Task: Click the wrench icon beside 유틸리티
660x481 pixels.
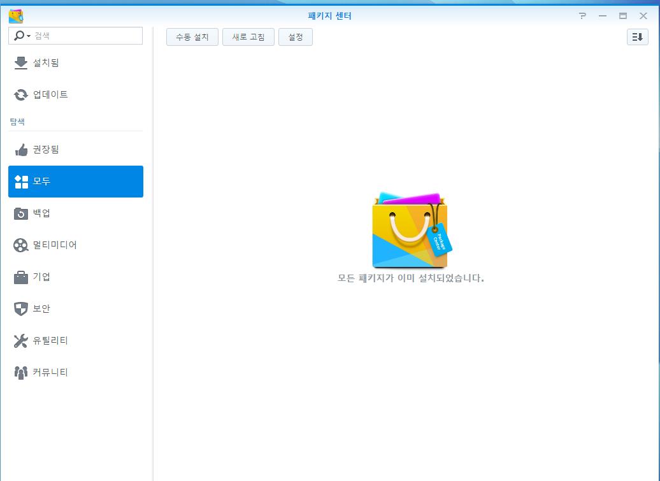Action: [20, 341]
